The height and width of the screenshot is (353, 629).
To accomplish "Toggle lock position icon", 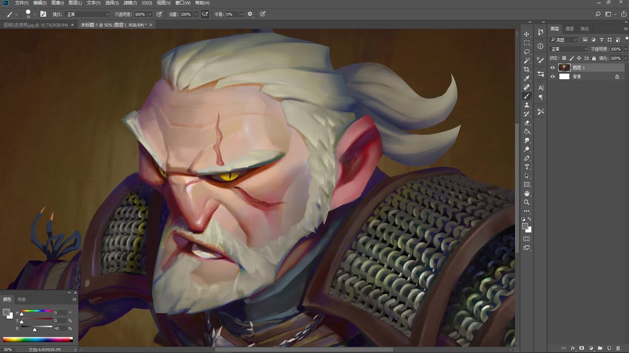I will [579, 58].
